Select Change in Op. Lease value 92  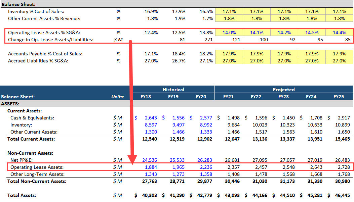pyautogui.click(x=293, y=40)
